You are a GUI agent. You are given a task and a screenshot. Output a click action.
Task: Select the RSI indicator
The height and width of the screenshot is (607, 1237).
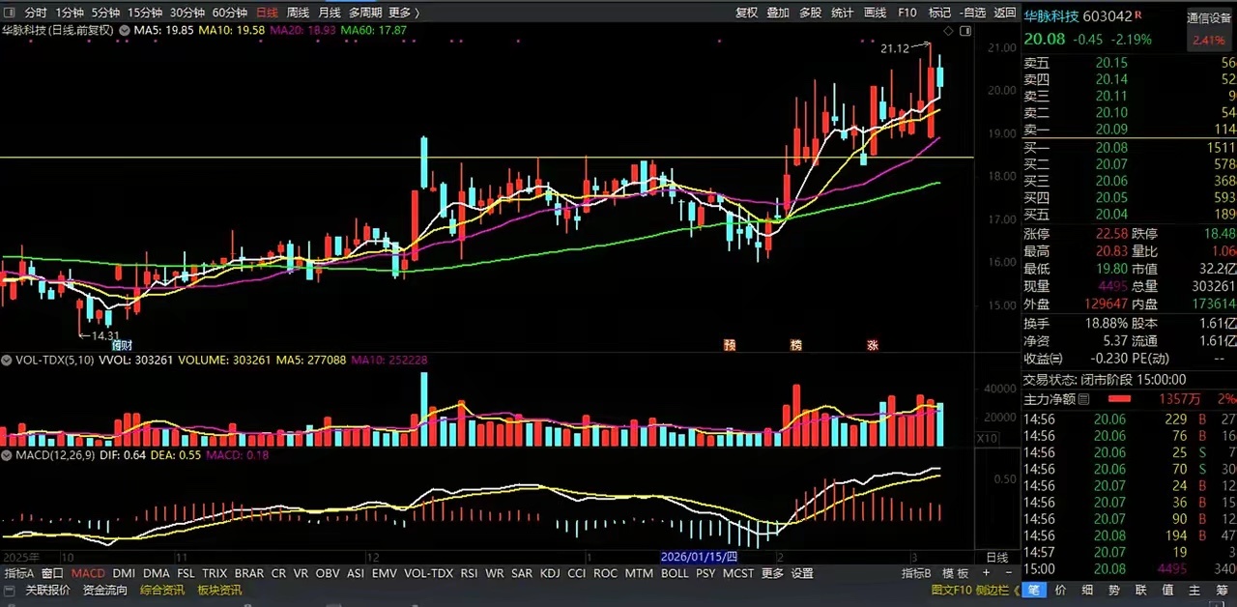[x=470, y=573]
